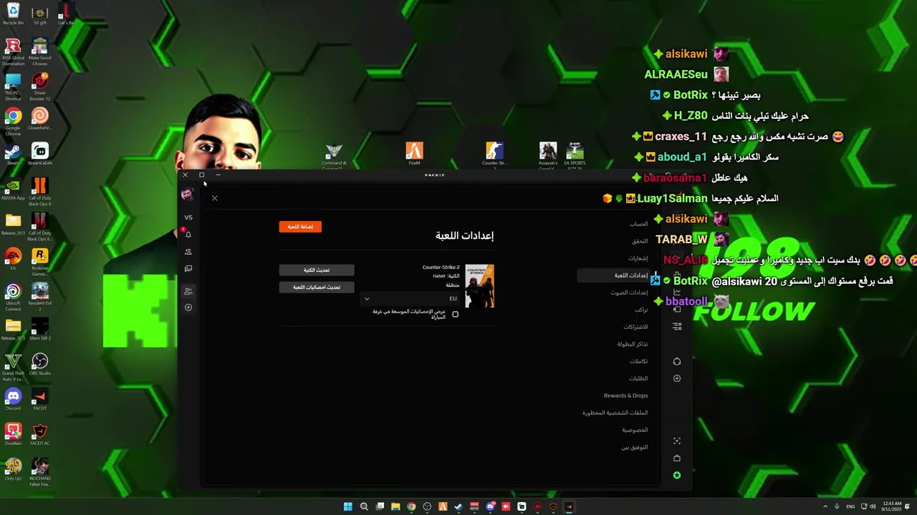Image resolution: width=917 pixels, height=515 pixels.
Task: Open list filter icon in FACEIT right rail
Action: (677, 326)
